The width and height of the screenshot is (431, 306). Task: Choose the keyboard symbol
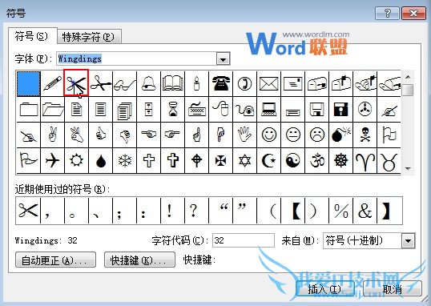point(196,110)
